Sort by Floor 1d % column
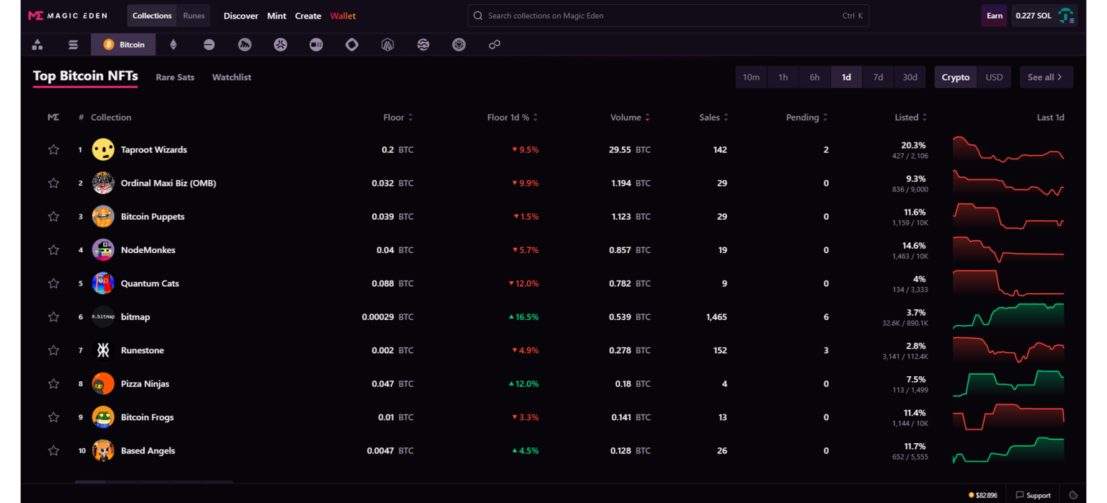 pos(512,117)
